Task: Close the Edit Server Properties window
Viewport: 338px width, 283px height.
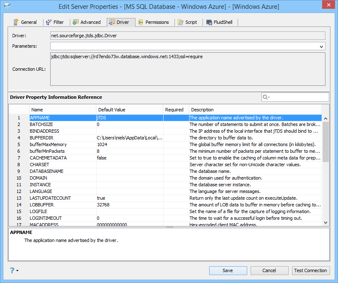Action: [x=328, y=5]
